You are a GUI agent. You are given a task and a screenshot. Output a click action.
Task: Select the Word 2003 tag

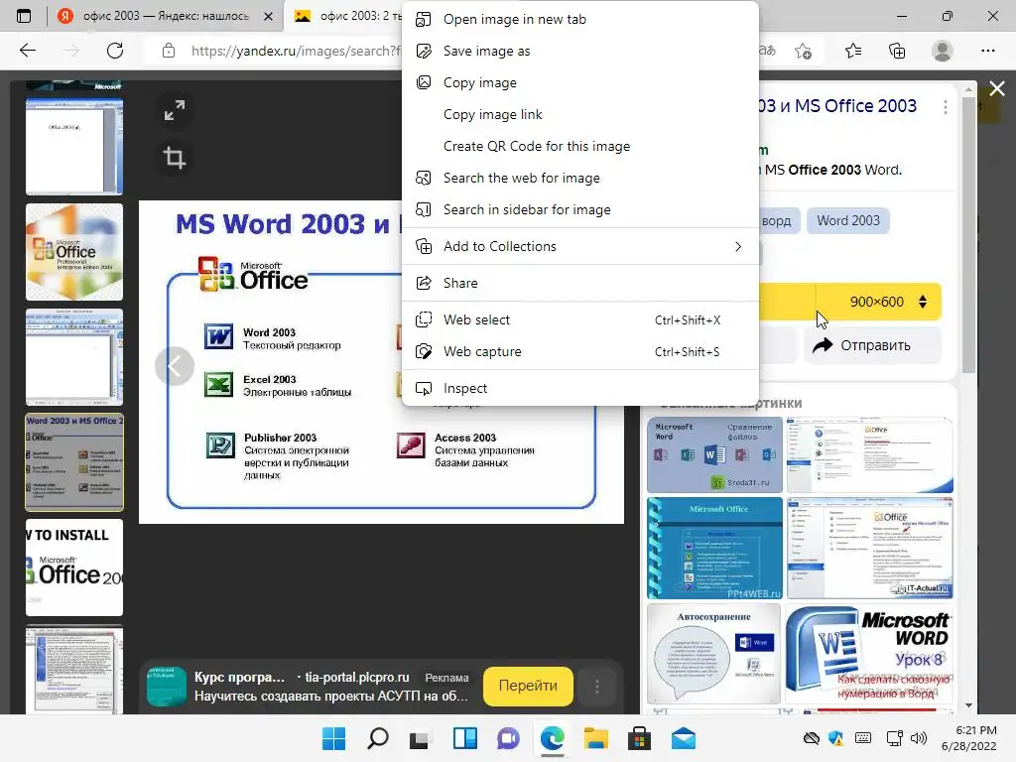point(848,221)
